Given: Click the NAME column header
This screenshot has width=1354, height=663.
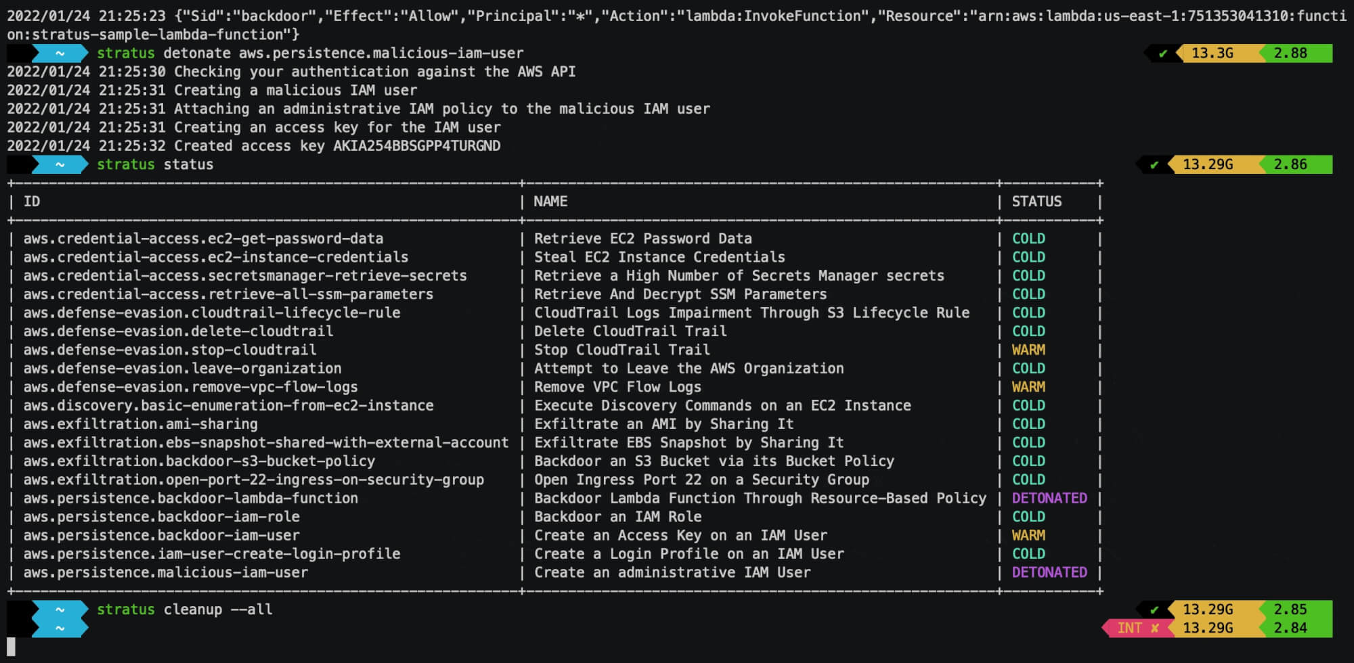Looking at the screenshot, I should point(550,202).
